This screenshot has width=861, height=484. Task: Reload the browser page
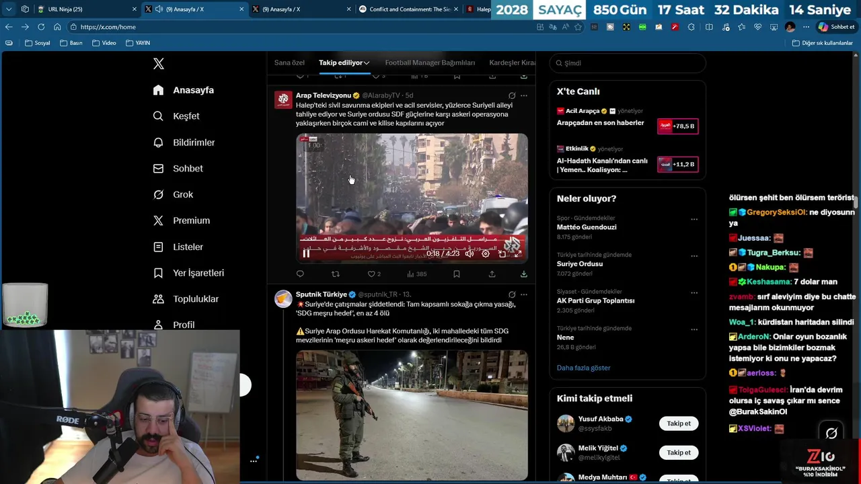coord(41,27)
